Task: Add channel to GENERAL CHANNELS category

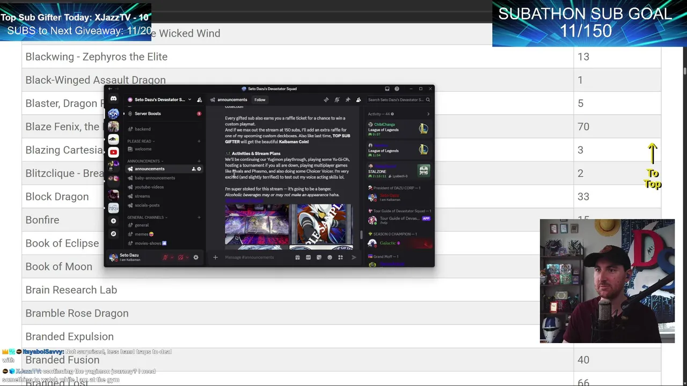Action: (x=199, y=217)
